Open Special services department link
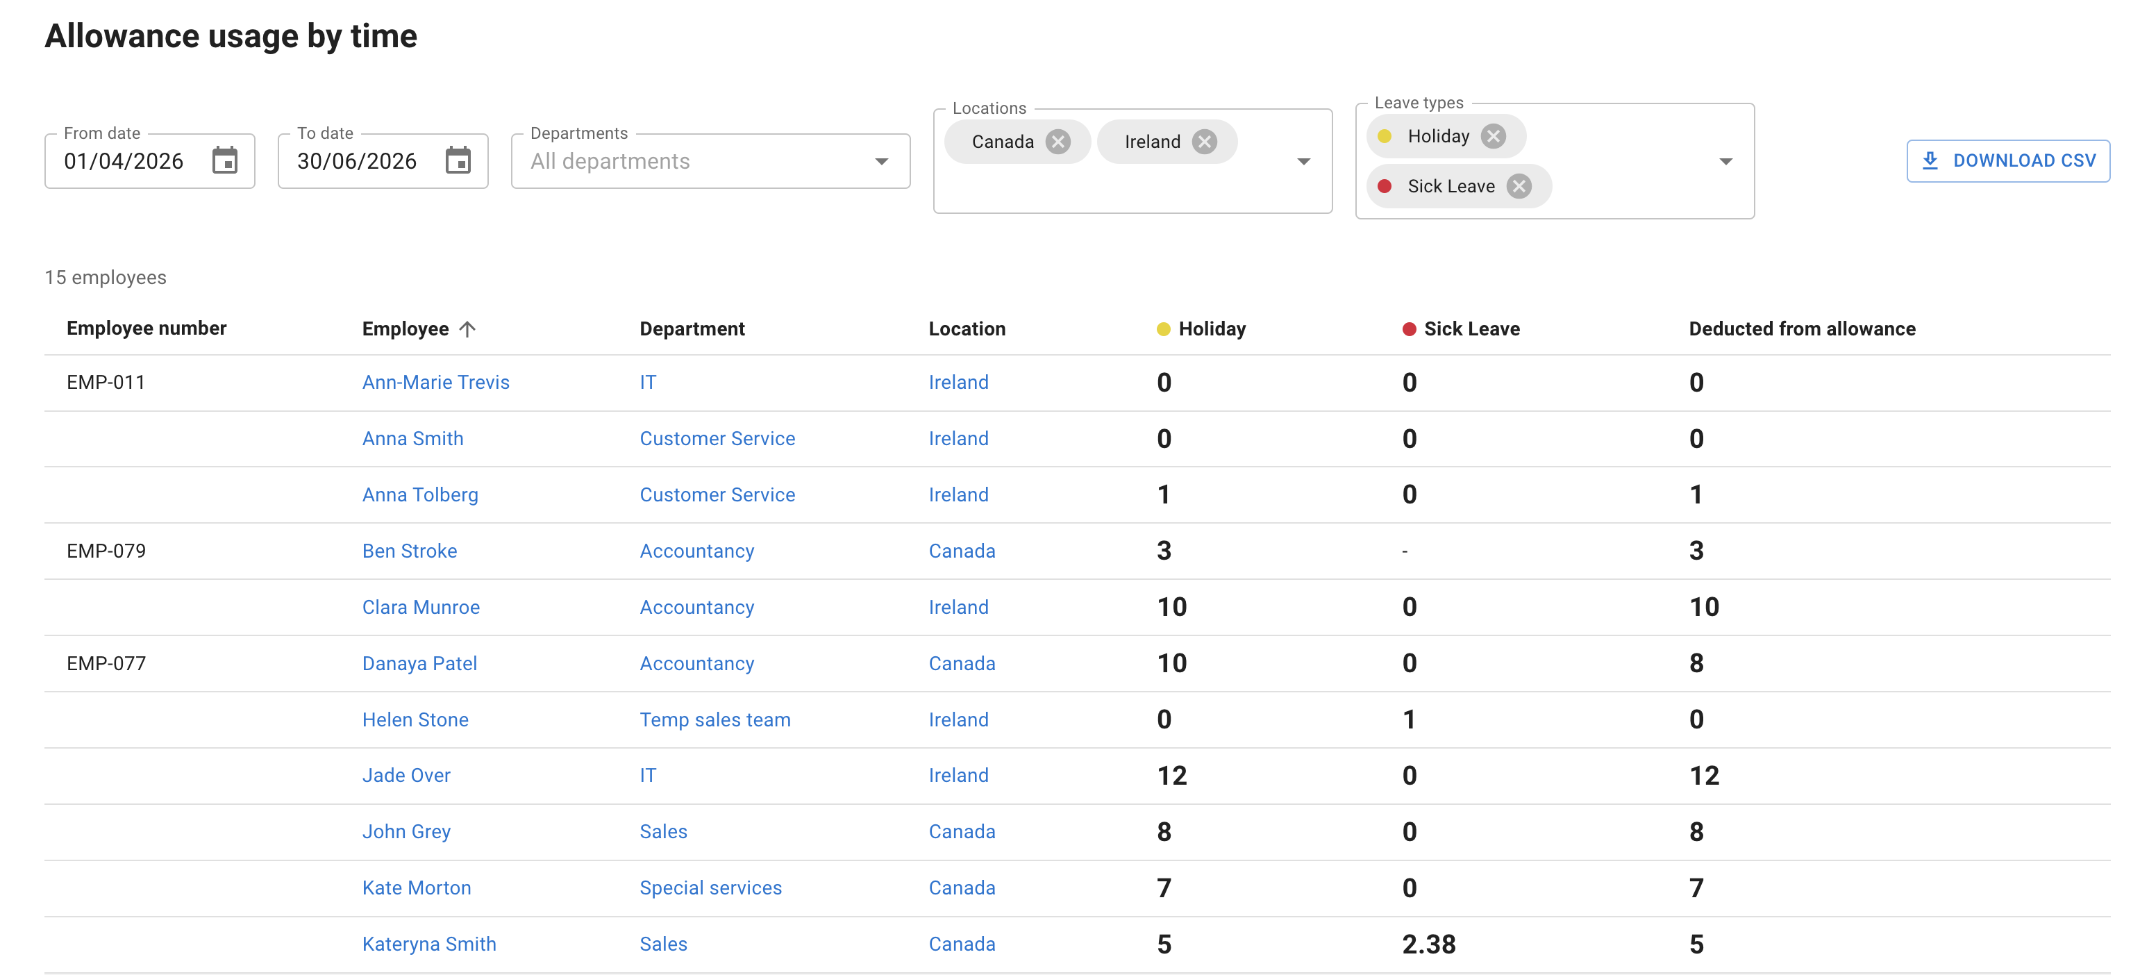Viewport: 2140px width, 975px height. tap(710, 887)
